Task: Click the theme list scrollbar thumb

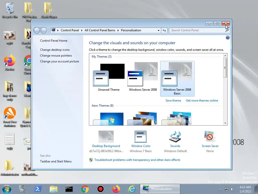Action: pos(225,67)
